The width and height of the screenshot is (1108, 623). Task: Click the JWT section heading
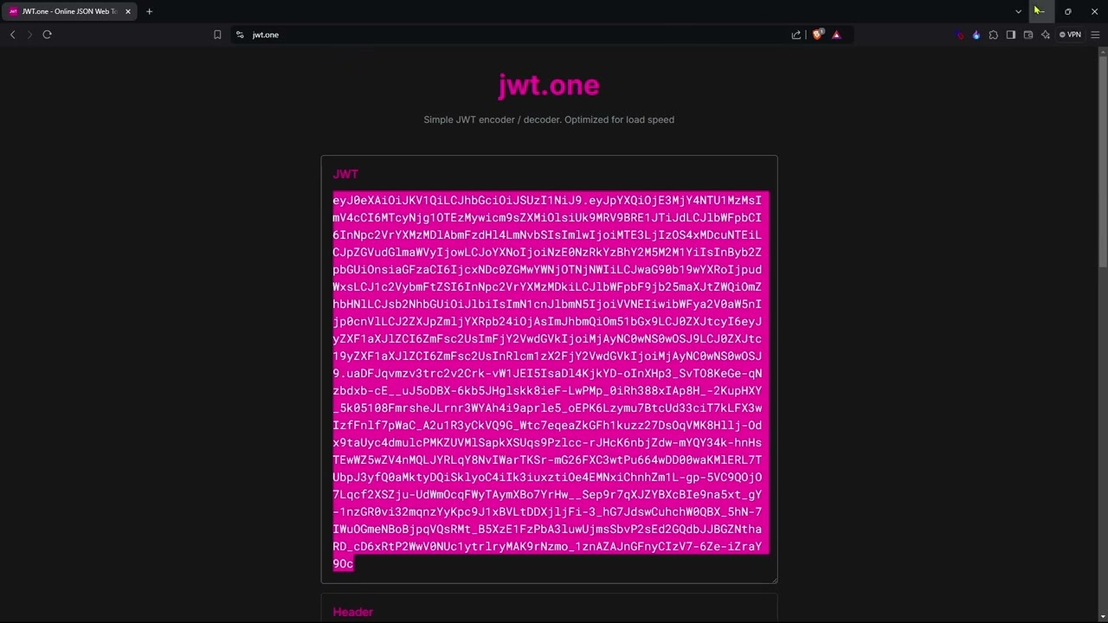[x=345, y=174]
